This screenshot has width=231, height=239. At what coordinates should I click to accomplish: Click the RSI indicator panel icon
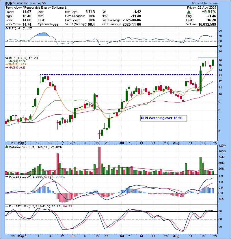[x=7, y=28]
